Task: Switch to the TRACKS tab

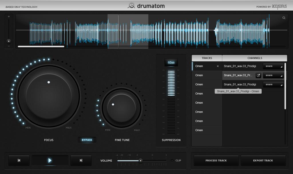Action: [207, 58]
